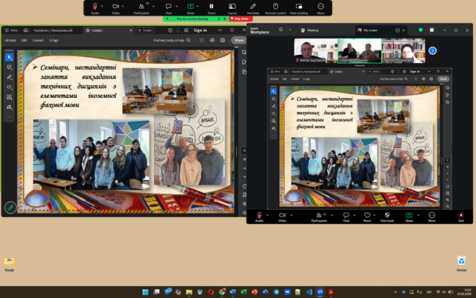Click the green pencil quick-action circle button
476x298 pixels.
10,208
